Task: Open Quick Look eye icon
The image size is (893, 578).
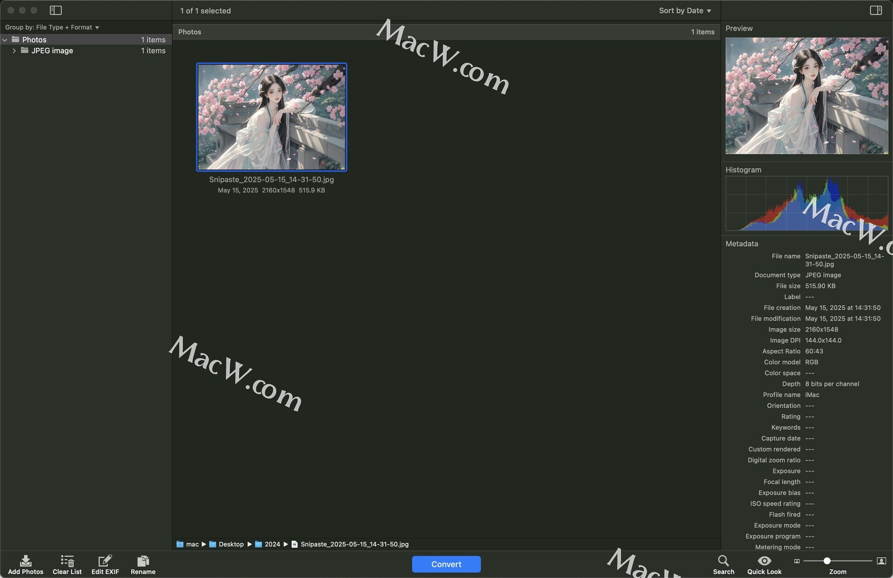Action: [x=764, y=560]
